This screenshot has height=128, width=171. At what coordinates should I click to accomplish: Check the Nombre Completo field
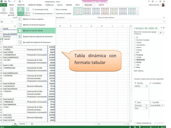[135, 40]
